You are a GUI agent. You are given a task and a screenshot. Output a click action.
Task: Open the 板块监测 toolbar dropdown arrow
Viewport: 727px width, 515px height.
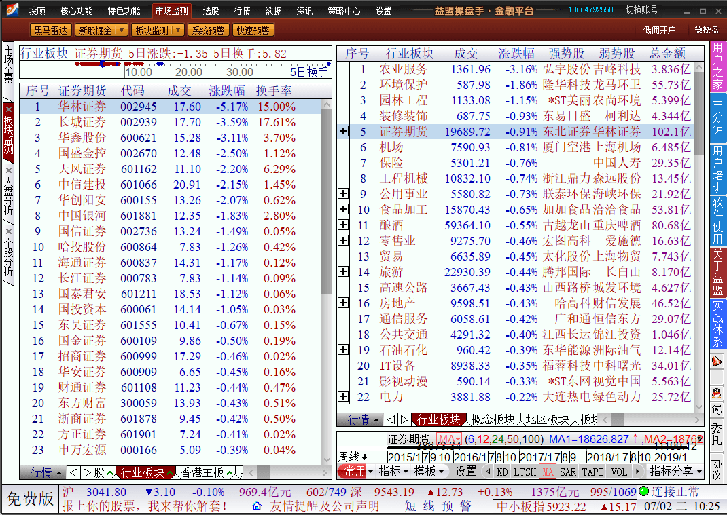178,30
